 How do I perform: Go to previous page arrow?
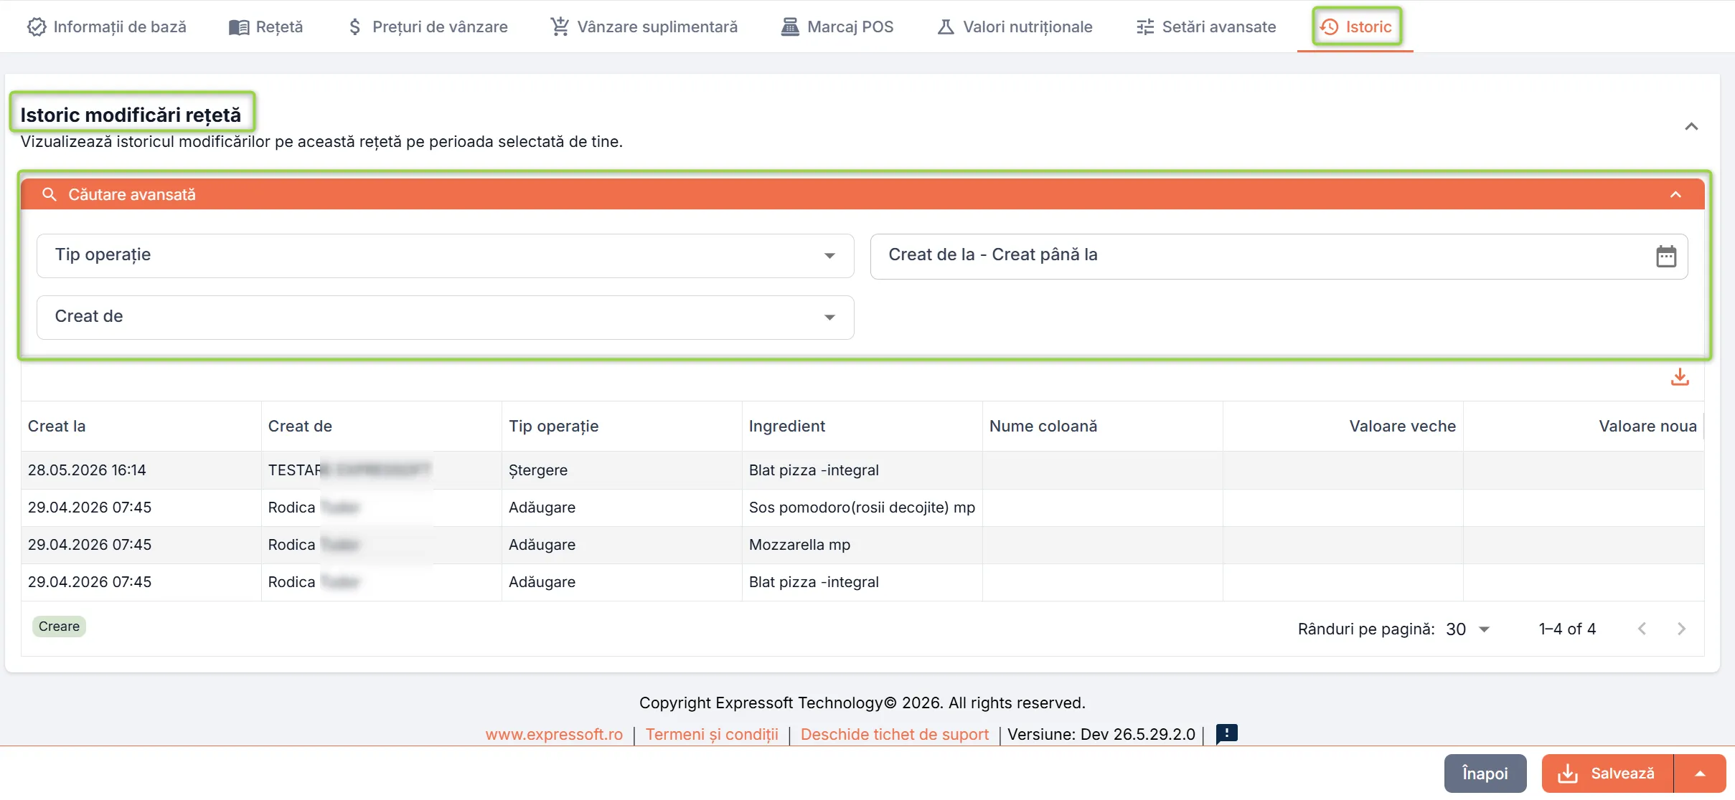[1642, 629]
